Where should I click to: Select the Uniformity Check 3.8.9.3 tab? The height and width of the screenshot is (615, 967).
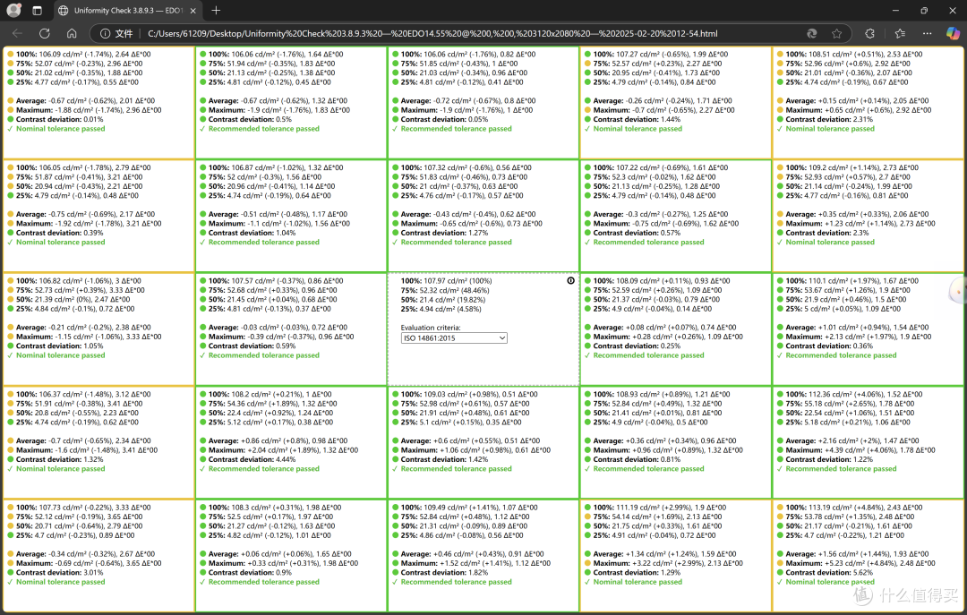click(128, 11)
